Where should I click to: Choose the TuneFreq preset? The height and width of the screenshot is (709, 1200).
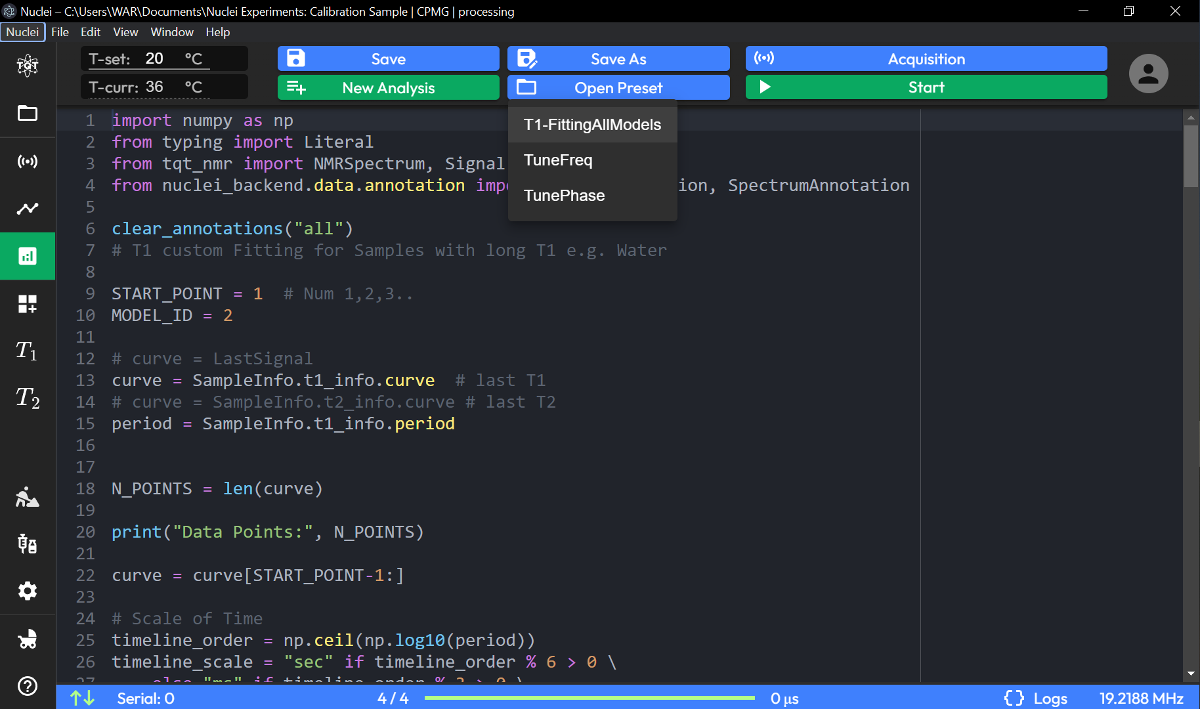[x=593, y=160]
